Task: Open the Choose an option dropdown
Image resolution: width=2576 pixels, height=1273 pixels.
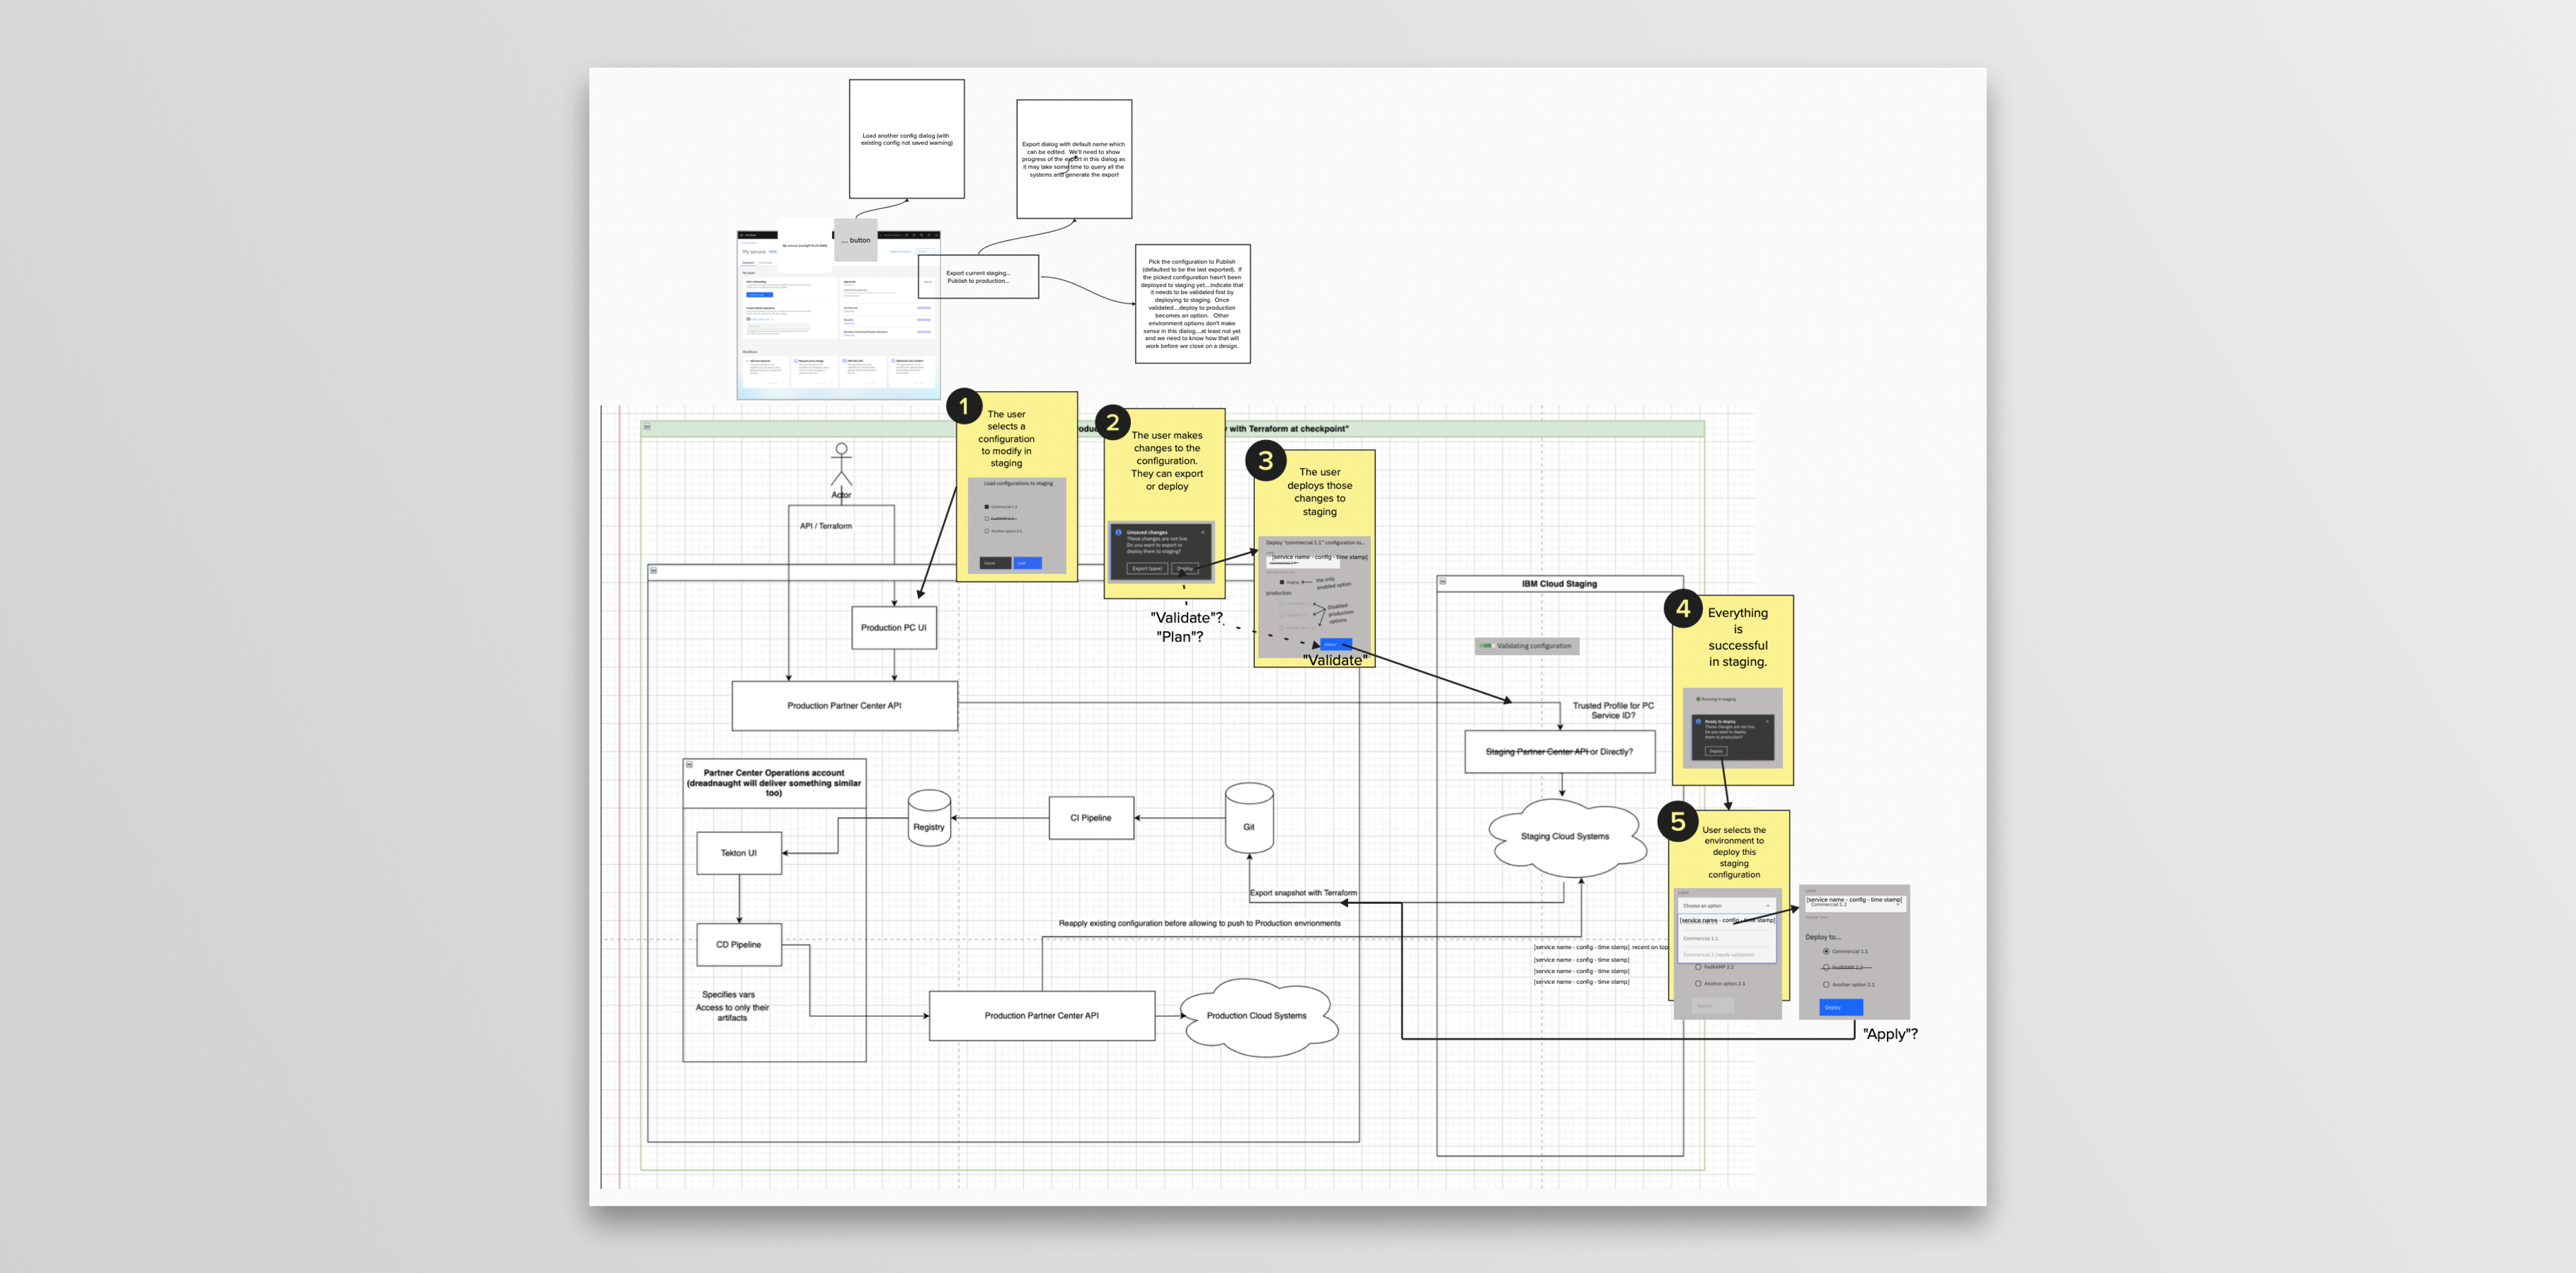Action: 1727,906
